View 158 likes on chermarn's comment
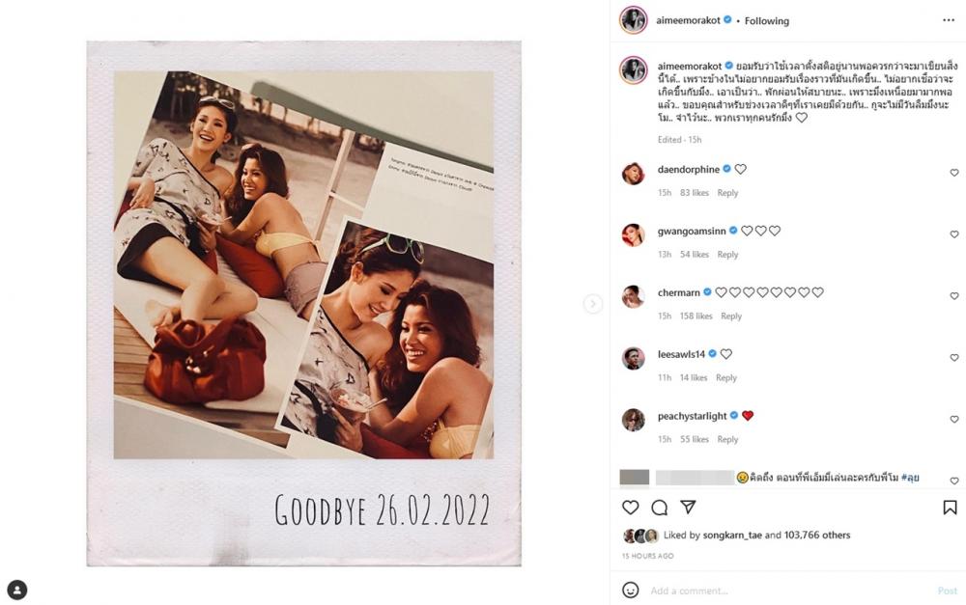 click(696, 316)
